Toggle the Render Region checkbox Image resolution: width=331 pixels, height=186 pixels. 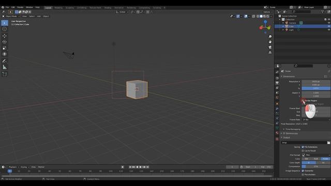303,101
